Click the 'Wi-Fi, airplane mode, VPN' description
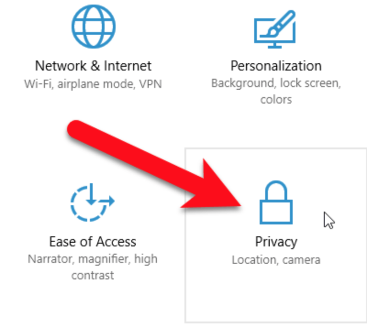 pos(93,84)
